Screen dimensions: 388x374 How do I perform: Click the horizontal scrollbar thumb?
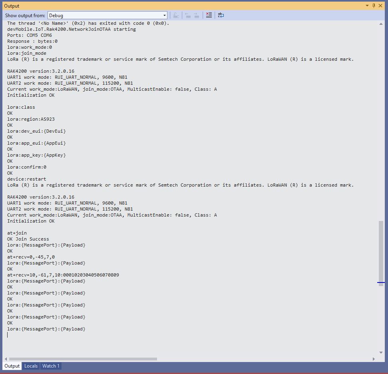(x=83, y=359)
